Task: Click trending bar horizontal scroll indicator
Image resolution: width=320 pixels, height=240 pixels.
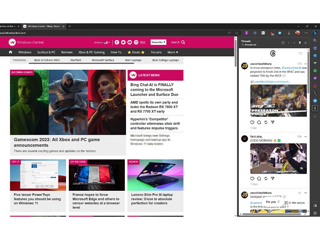Action: (82, 63)
